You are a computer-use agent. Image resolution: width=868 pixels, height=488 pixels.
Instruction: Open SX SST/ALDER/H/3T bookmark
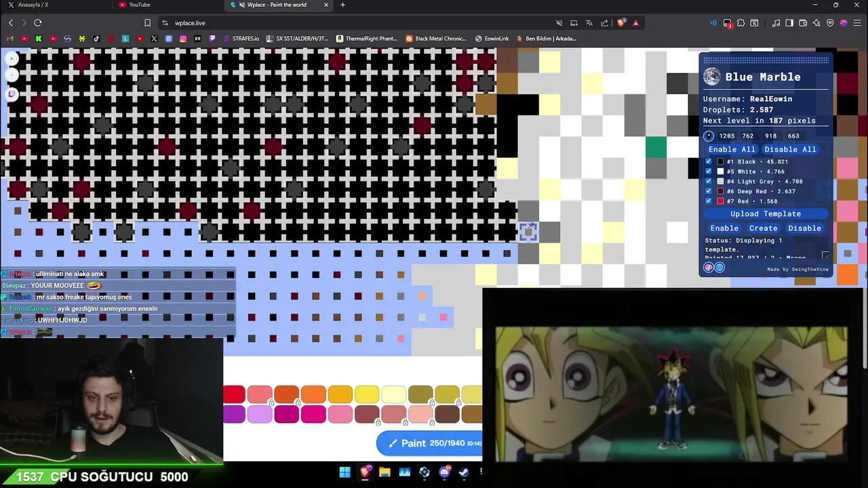click(x=298, y=39)
